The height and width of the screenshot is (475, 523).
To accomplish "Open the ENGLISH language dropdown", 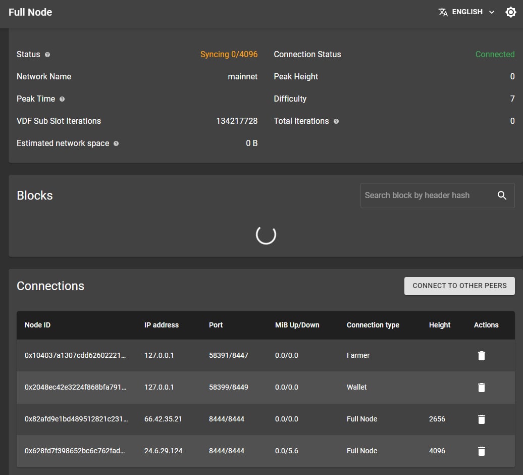I will pos(466,12).
